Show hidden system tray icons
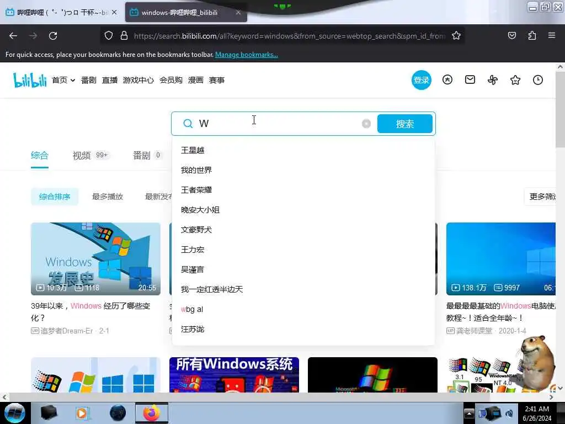The width and height of the screenshot is (565, 424). point(469,413)
